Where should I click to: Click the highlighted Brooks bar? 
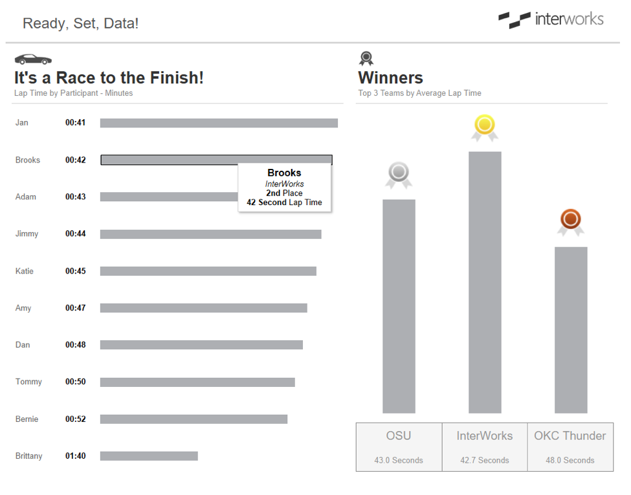(168, 160)
